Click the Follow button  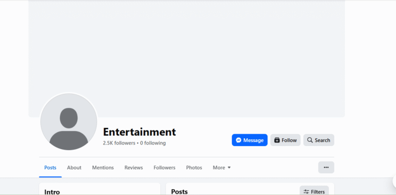(285, 140)
